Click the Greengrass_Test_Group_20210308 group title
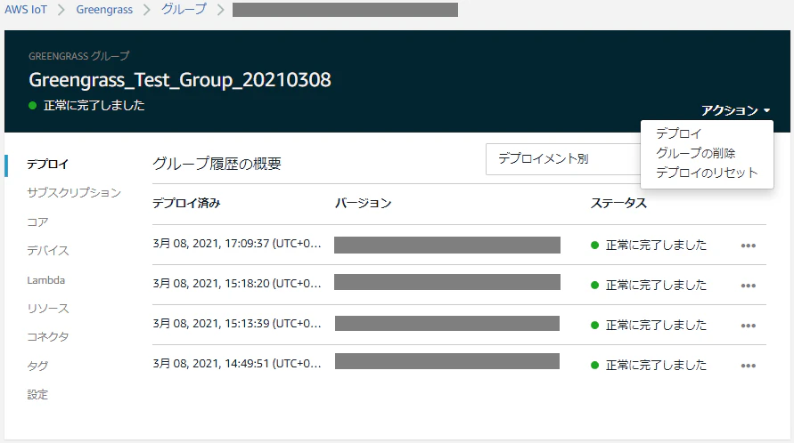 [180, 80]
